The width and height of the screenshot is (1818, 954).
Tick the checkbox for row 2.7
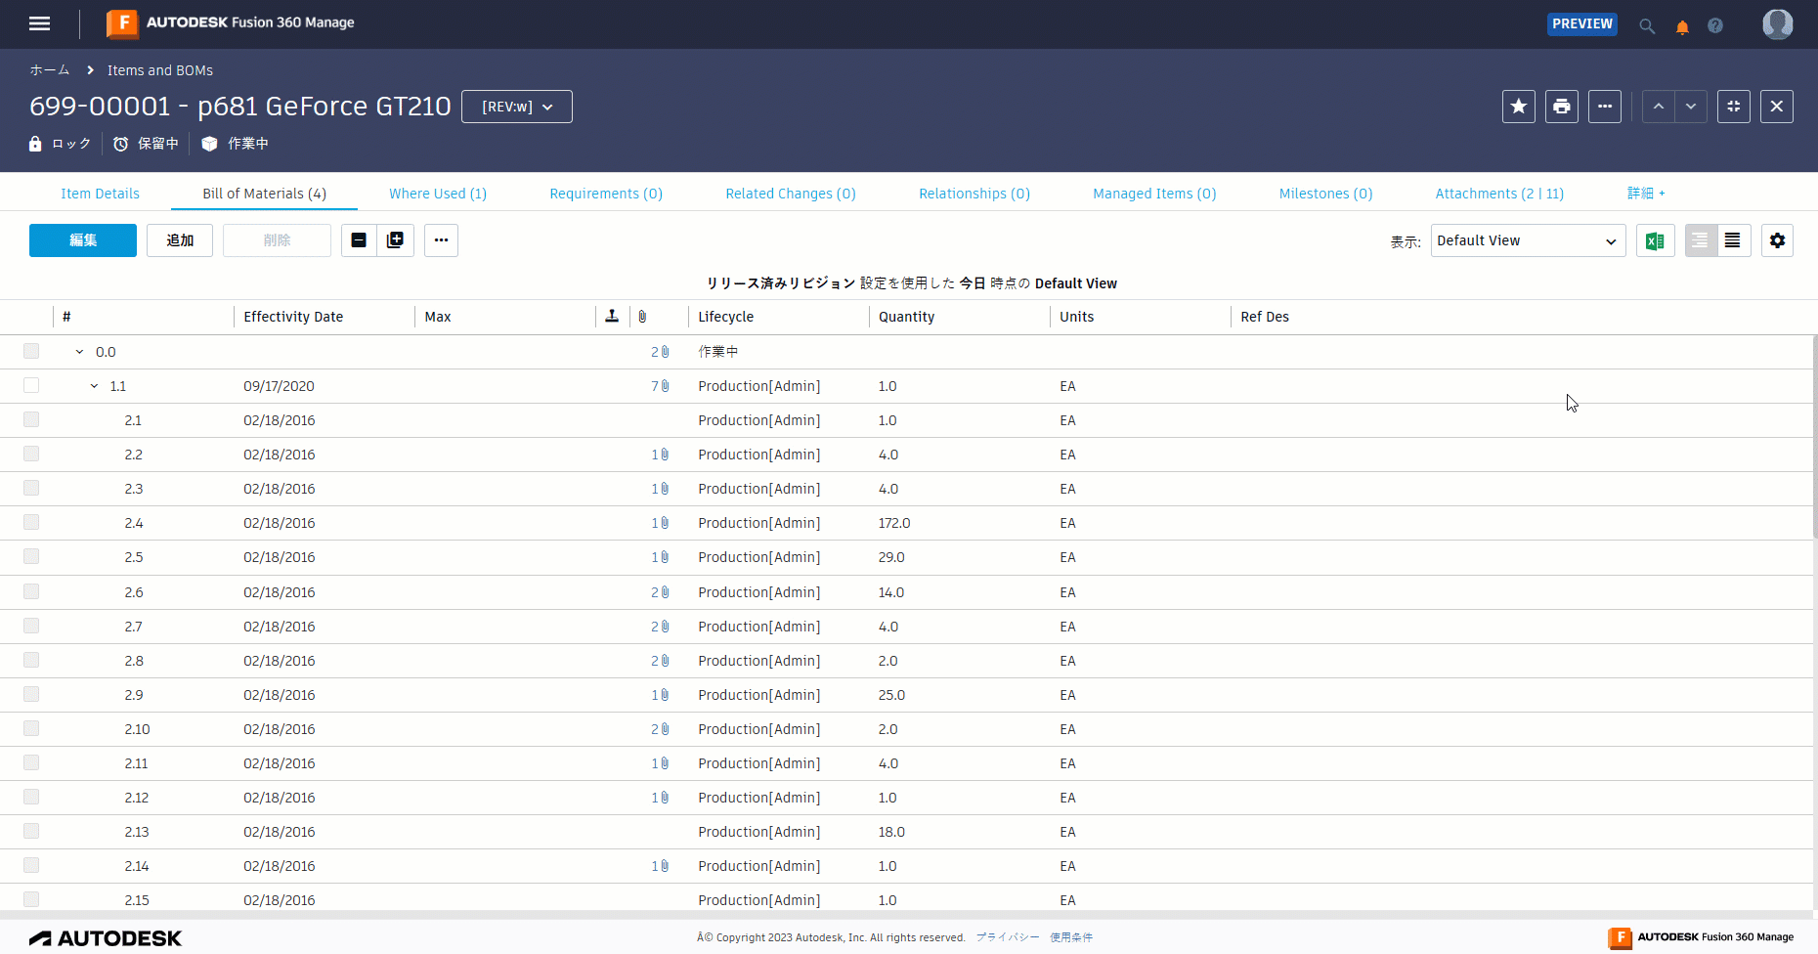pos(31,626)
